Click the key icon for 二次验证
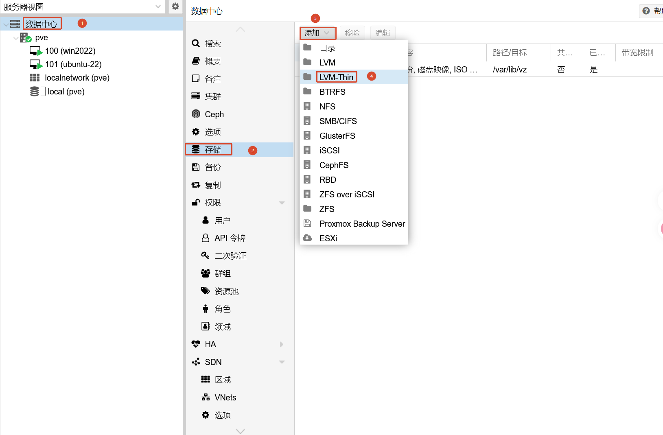Viewport: 663px width, 435px height. coord(205,256)
